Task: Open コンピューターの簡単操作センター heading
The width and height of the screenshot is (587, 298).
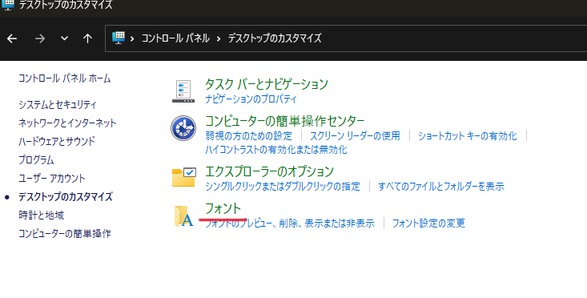Action: click(x=284, y=121)
